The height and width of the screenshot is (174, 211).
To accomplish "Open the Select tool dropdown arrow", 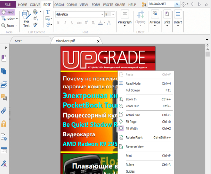I will (x=17, y=19).
